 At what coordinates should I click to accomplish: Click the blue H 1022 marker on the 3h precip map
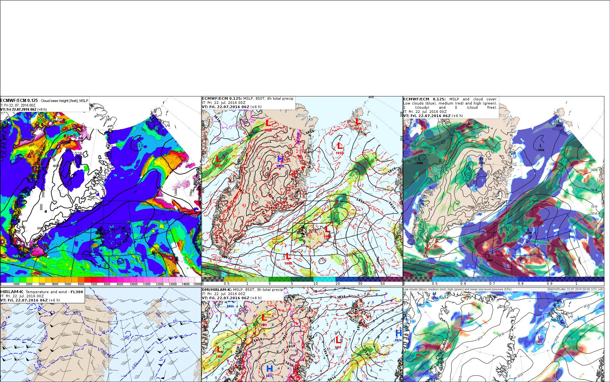point(270,371)
